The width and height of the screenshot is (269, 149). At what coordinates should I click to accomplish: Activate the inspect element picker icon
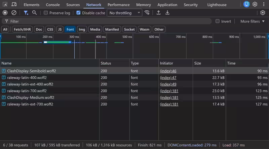click(x=5, y=4)
